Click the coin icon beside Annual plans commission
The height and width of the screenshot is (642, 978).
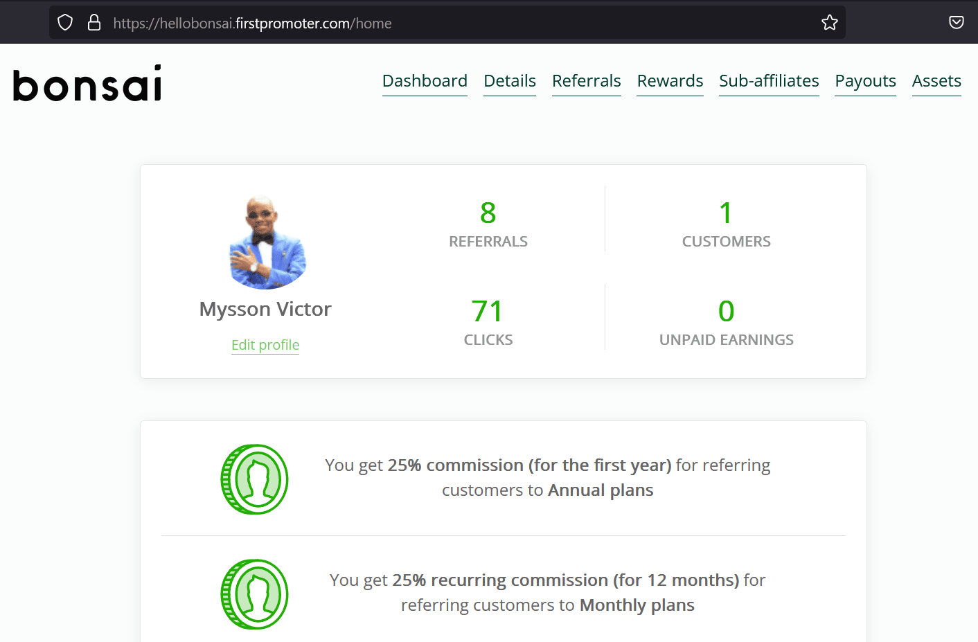pyautogui.click(x=254, y=479)
